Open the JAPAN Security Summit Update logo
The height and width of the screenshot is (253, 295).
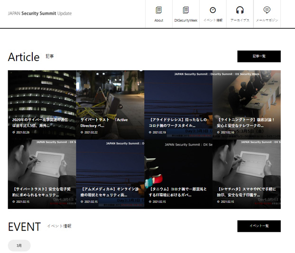40,13
